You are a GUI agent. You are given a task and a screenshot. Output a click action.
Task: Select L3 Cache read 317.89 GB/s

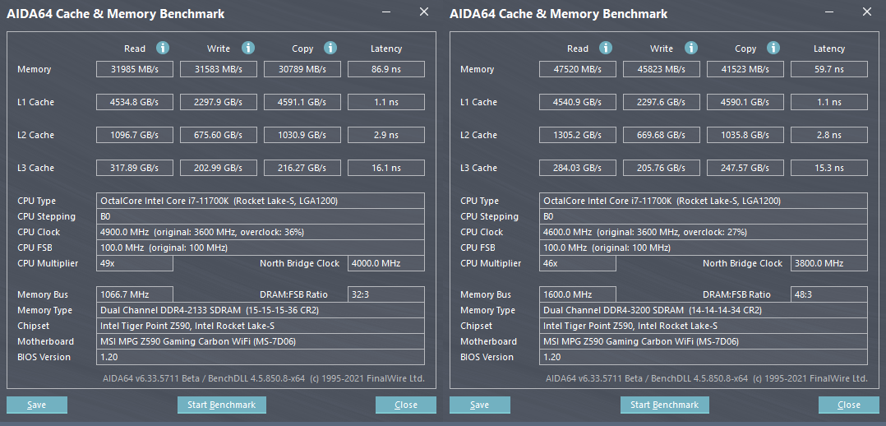coord(135,168)
